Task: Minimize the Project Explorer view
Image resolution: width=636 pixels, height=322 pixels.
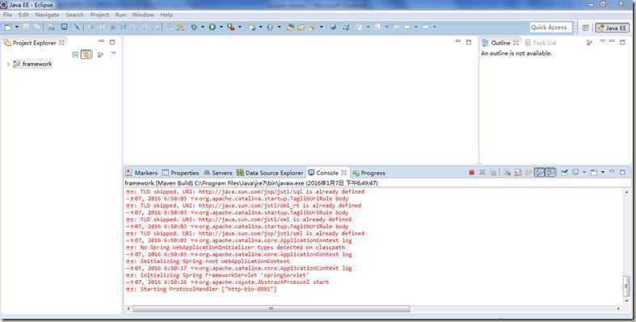Action: click(x=101, y=41)
